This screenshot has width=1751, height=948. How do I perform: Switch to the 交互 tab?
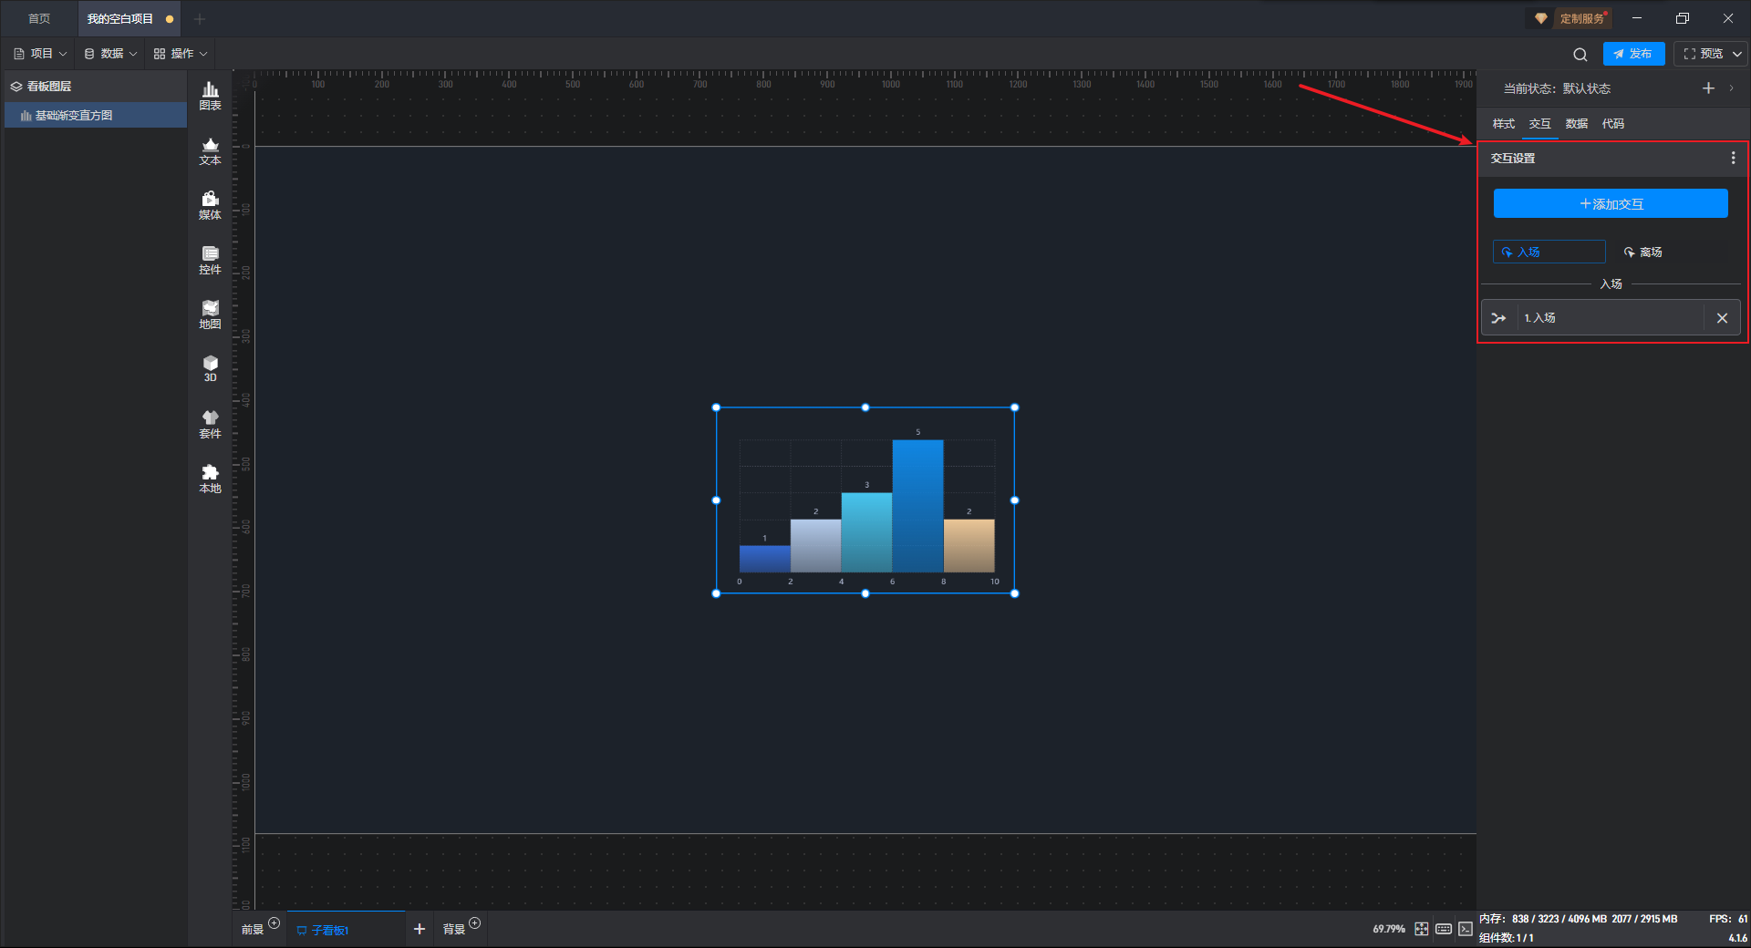1539,124
